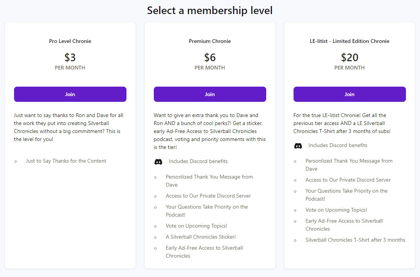Screen dimensions: 420x277
Task: Click 'A Silverball Chronicles Sticker!' perk
Action: 201,237
